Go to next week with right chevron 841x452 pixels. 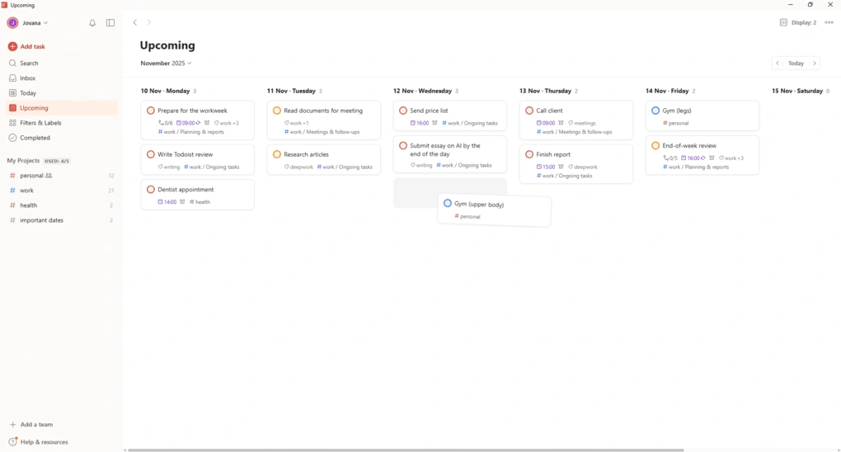click(x=815, y=64)
